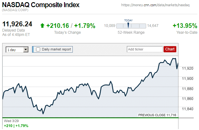The height and width of the screenshot is (130, 199).
Task: Click the (NASDAQ:COMP) ticker symbol text
Action: pos(15,10)
